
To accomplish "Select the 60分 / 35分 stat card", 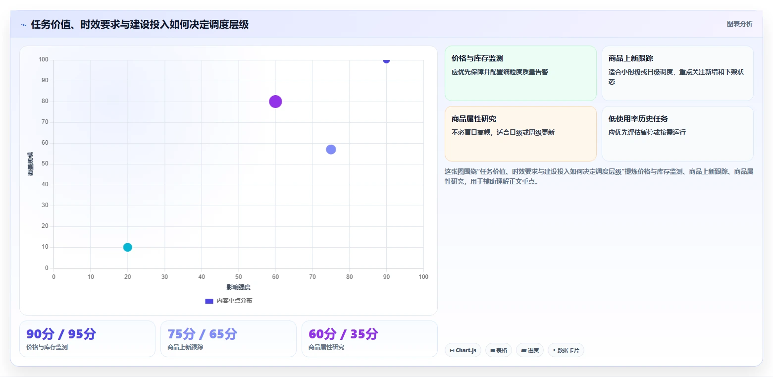I will [369, 339].
